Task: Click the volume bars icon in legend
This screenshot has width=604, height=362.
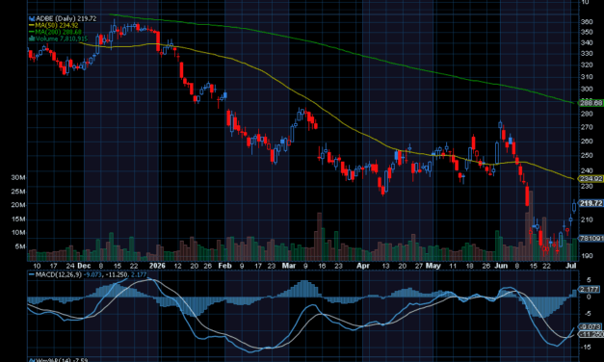Action: tap(32, 39)
